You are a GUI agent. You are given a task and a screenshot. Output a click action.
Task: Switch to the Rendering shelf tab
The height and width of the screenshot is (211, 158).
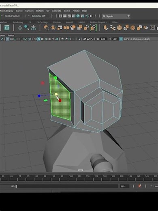[x=18, y=22]
